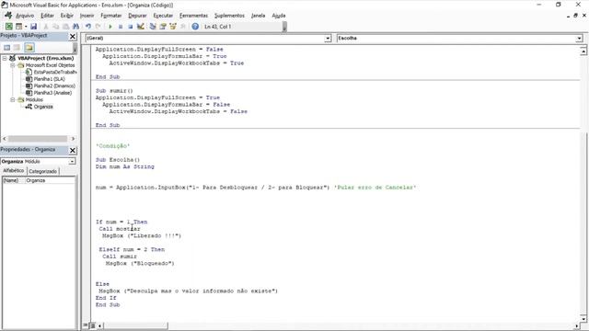Select EstaPastaDeTrabalho in project tree
The image size is (589, 331).
55,72
